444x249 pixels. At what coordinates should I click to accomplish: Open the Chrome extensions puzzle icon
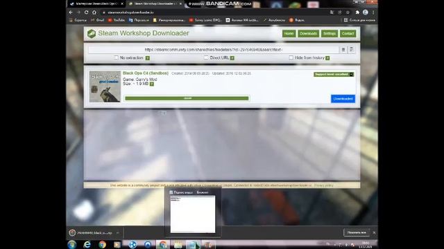tap(357, 12)
